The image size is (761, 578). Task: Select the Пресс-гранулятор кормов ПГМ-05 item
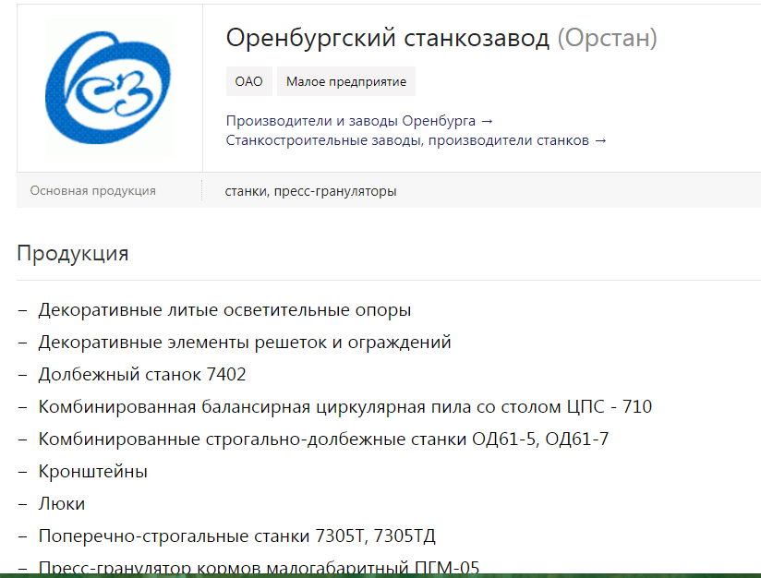coord(259,567)
